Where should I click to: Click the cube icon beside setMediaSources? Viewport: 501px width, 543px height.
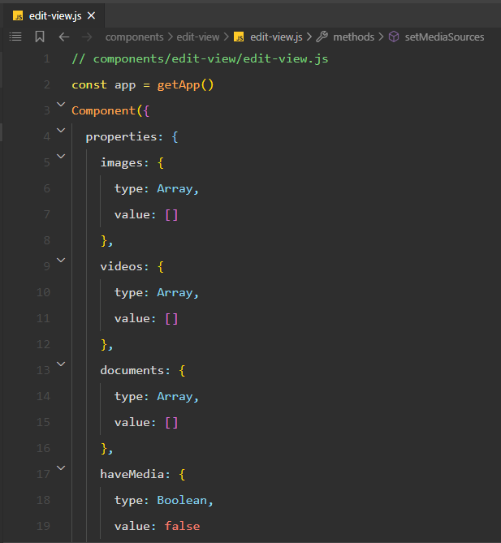[394, 37]
